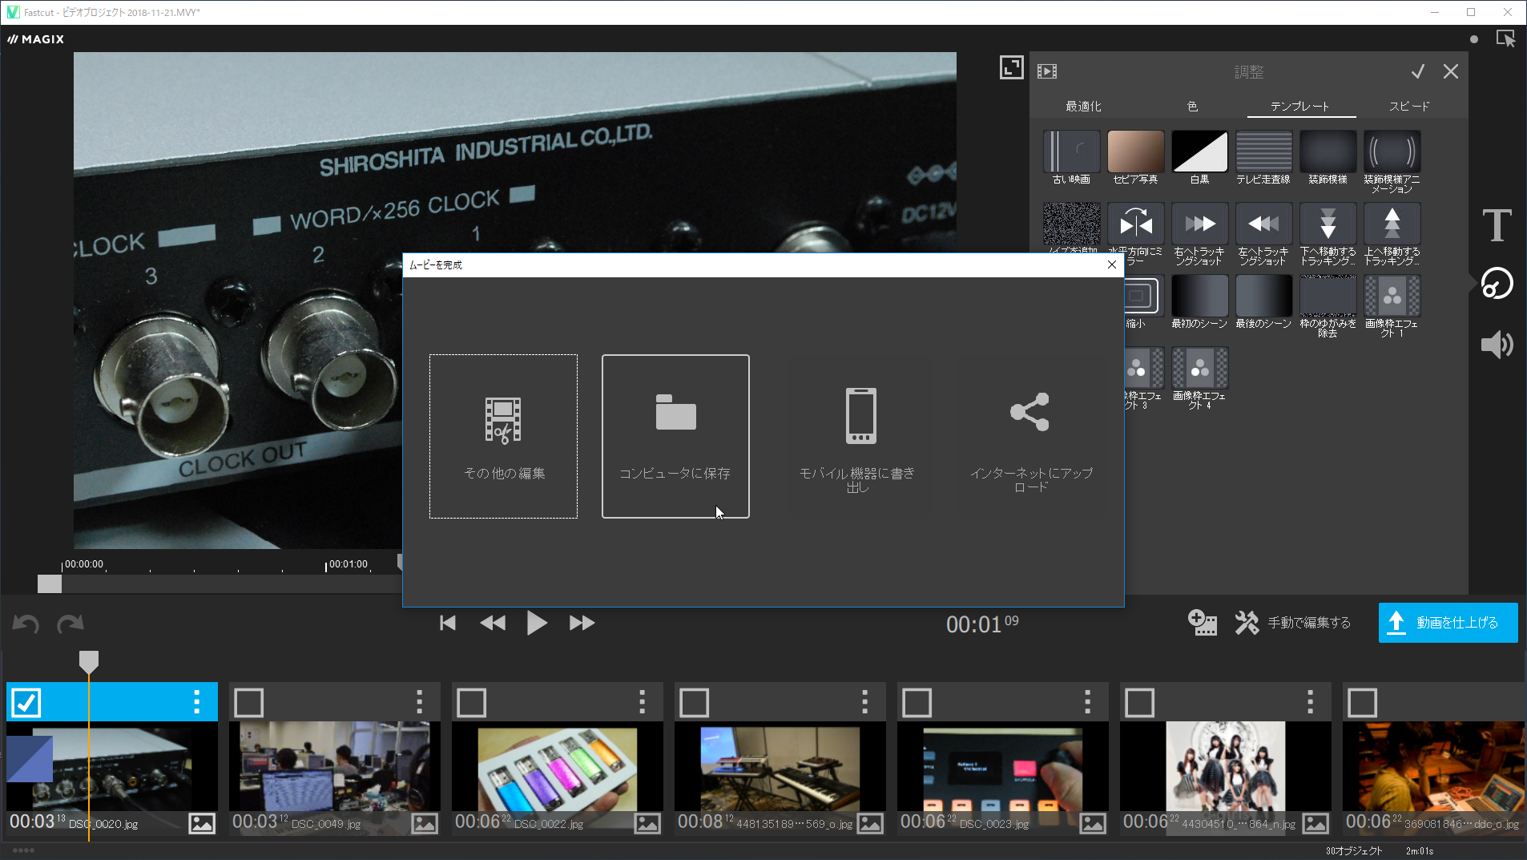1527x860 pixels.
Task: Apply the 装飾模様アニメーション template
Action: click(1392, 151)
